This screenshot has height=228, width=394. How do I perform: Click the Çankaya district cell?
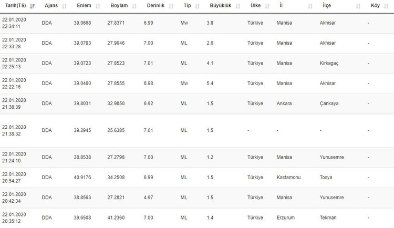point(329,103)
